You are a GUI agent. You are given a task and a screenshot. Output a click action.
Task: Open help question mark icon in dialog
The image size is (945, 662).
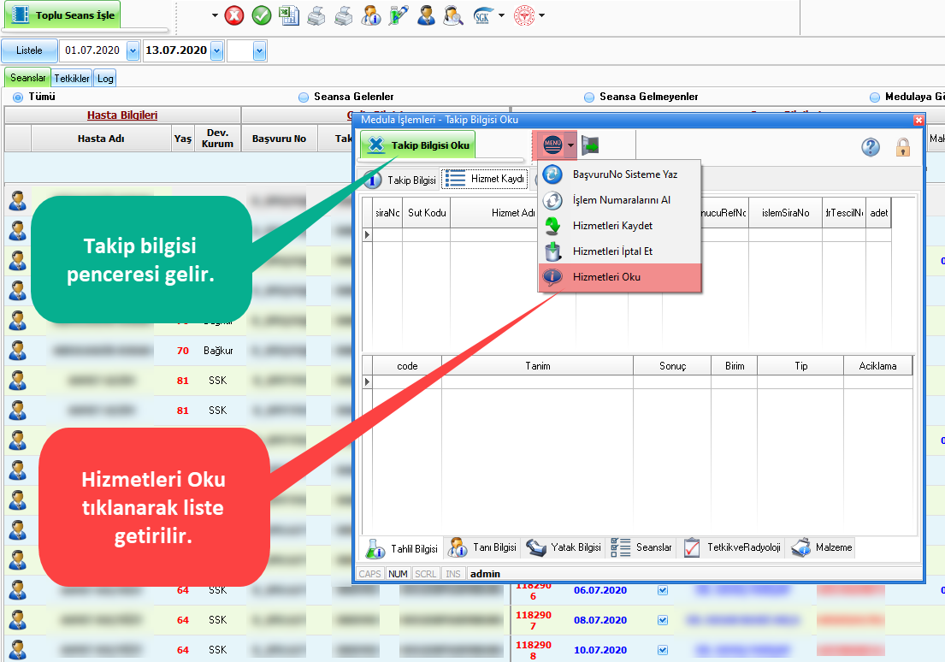click(871, 146)
